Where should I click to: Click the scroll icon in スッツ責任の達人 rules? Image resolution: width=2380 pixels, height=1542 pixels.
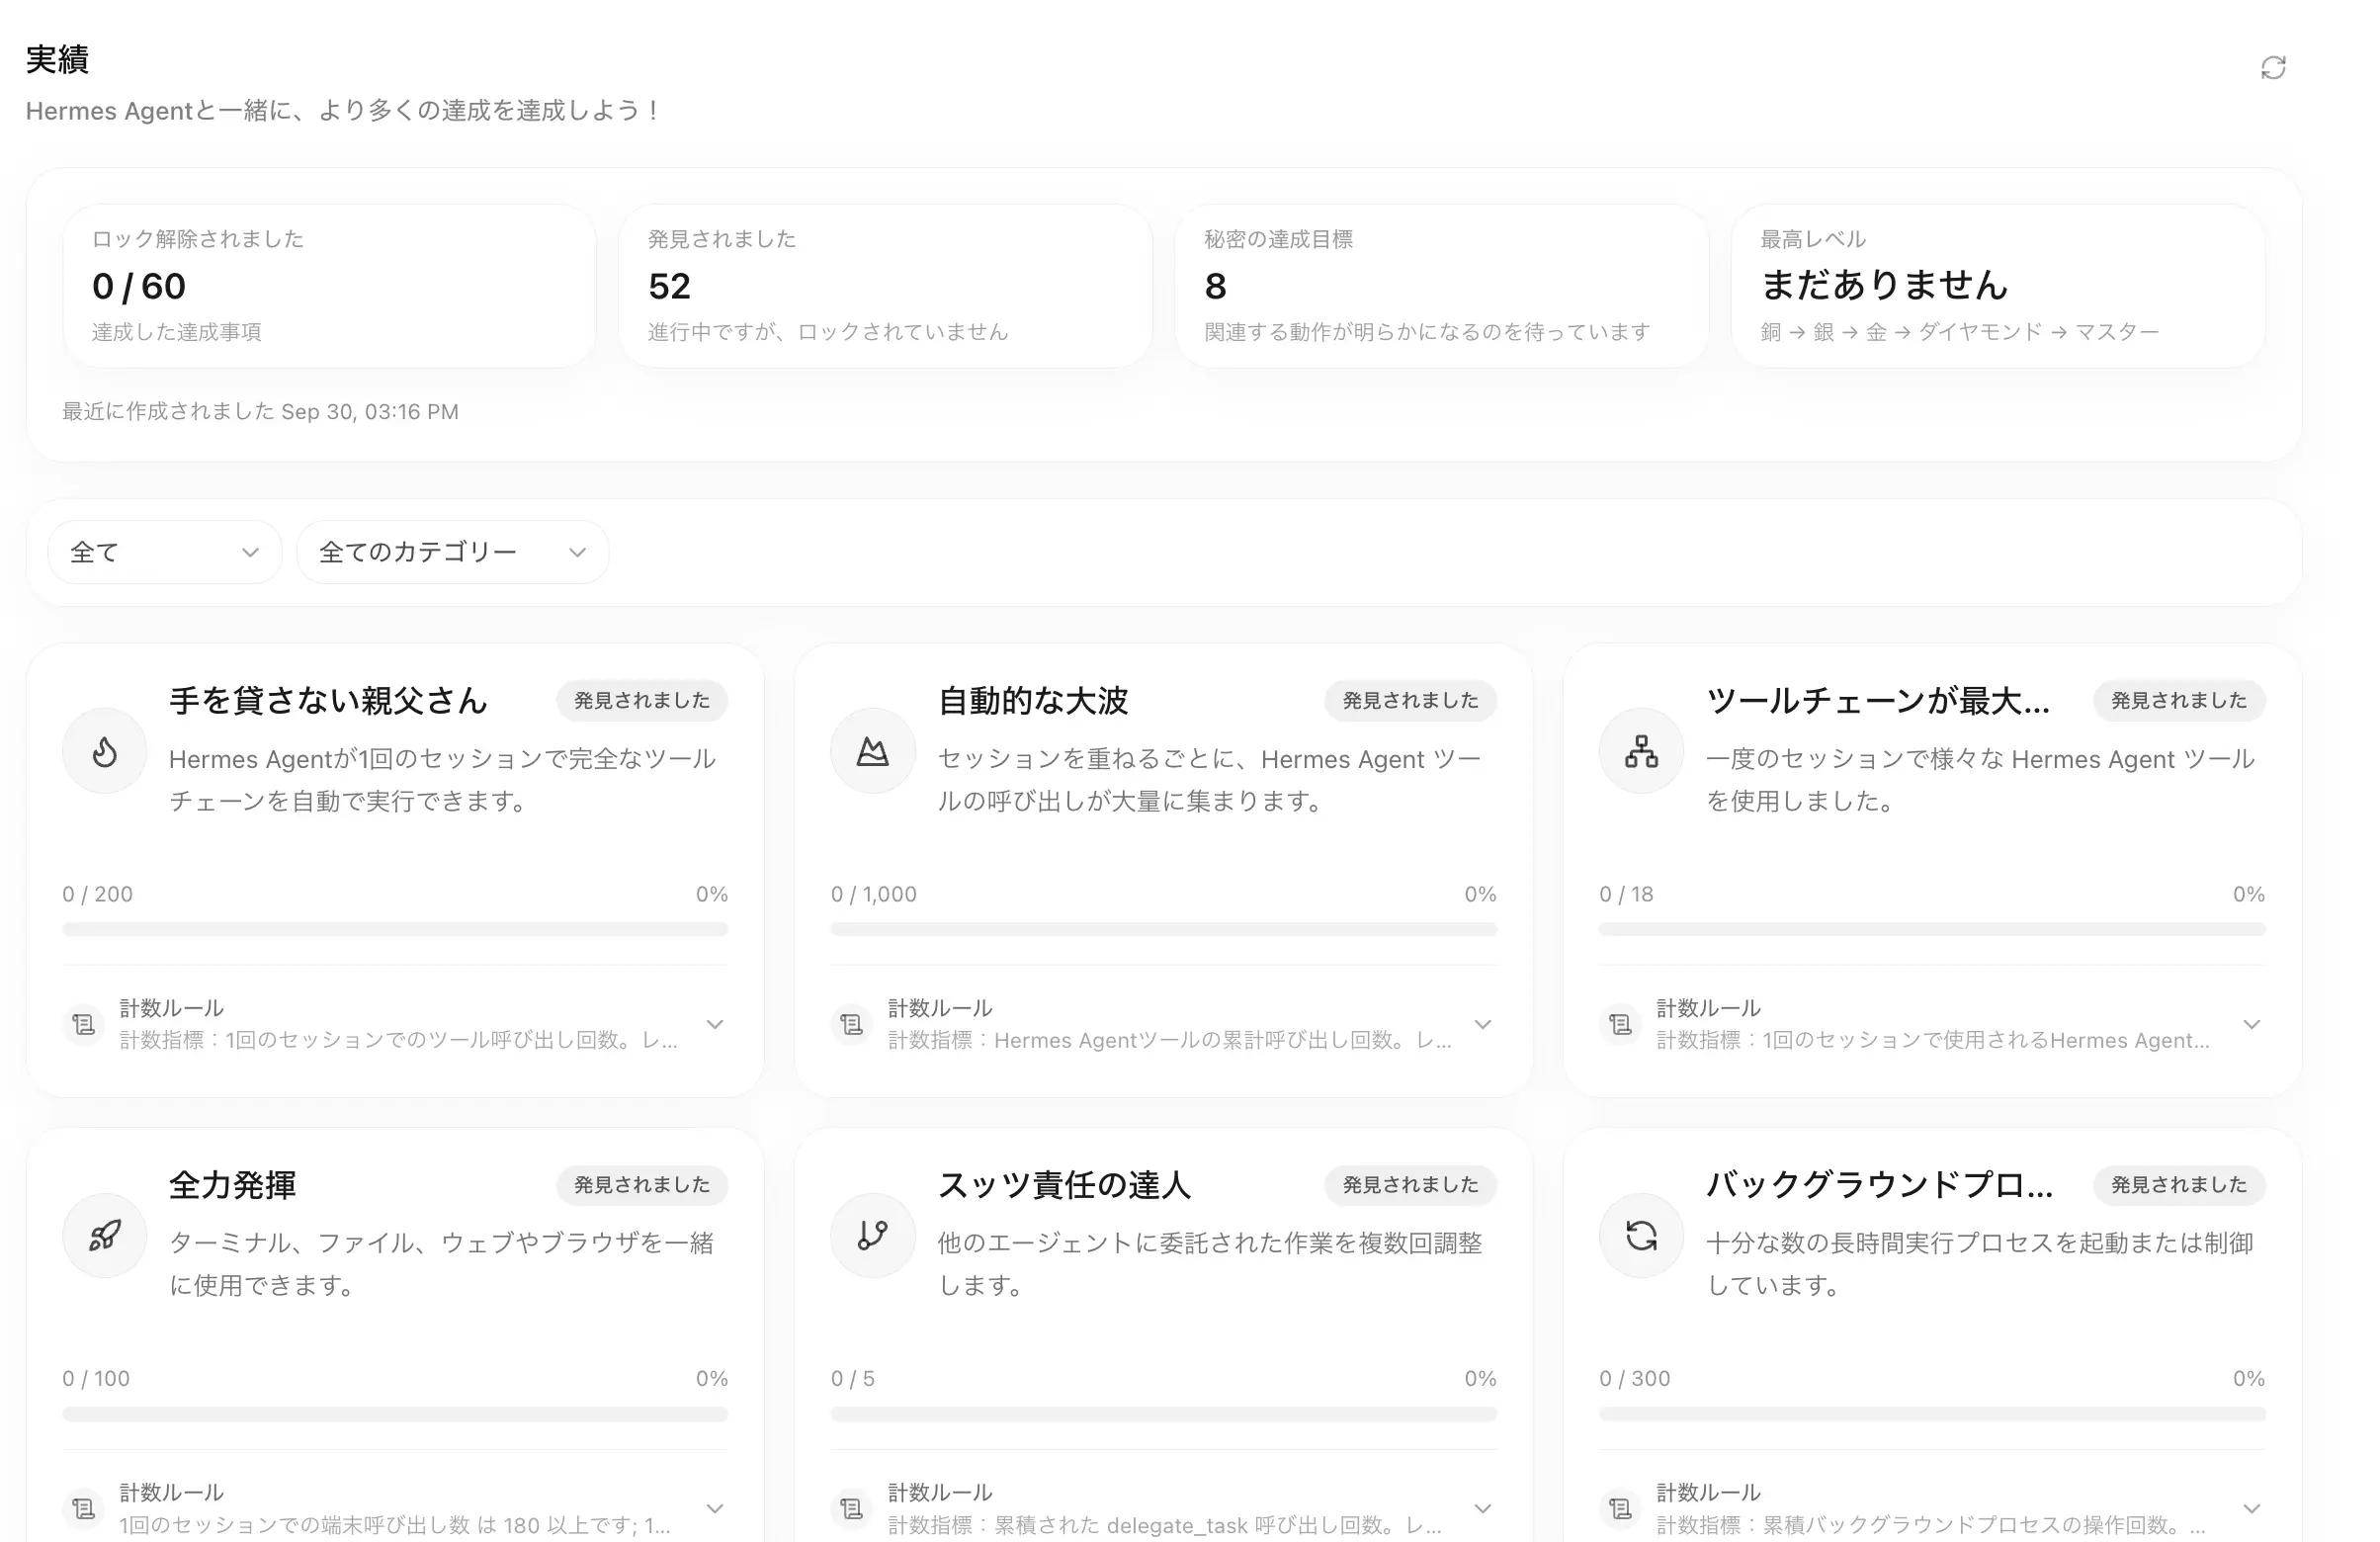coord(852,1508)
